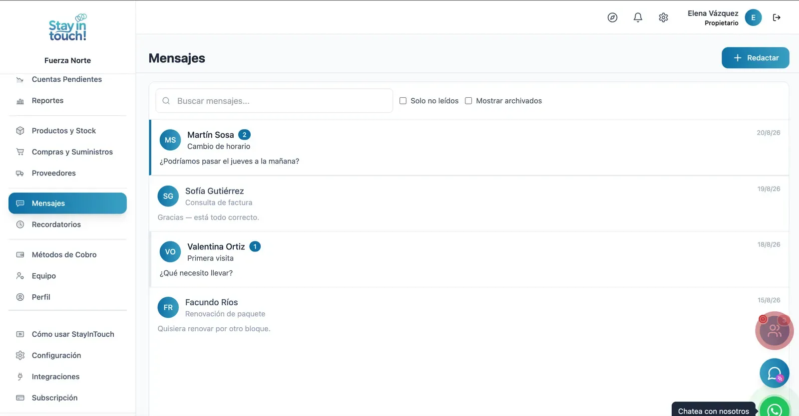Image resolution: width=799 pixels, height=416 pixels.
Task: Click Valentina Ortiz's VO avatar
Action: pos(170,252)
